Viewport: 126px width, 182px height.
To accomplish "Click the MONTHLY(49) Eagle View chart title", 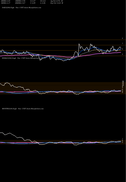I will 23,109.
